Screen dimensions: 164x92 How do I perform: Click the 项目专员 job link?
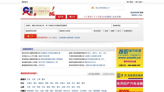[x=42, y=65]
